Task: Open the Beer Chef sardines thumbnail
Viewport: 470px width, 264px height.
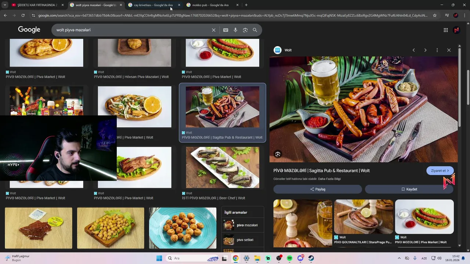Action: 223,167
